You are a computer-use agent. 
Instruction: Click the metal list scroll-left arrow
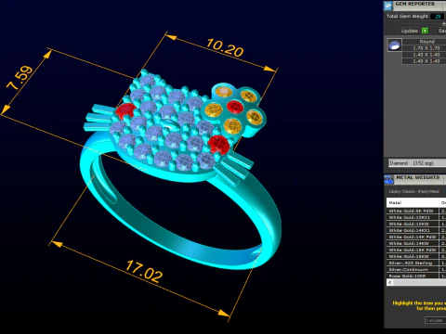[390, 282]
